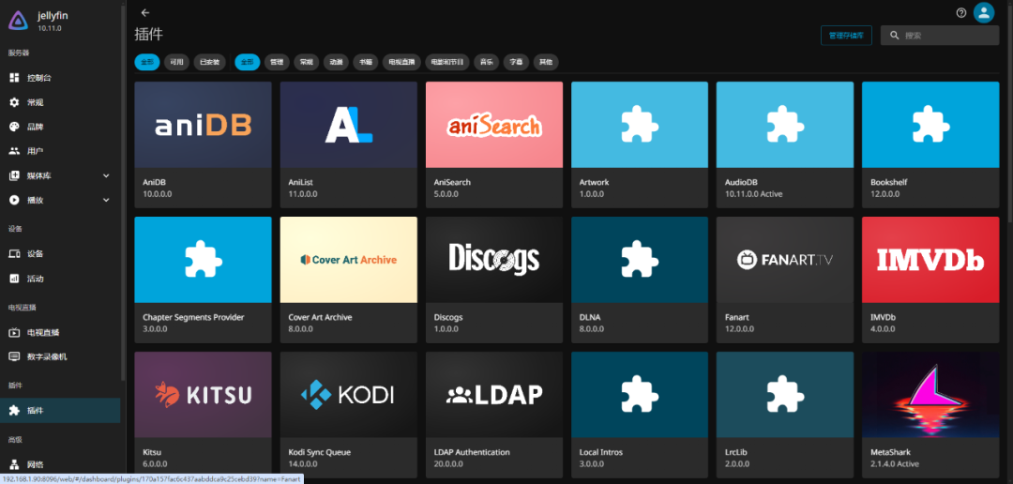Screen dimensions: 1013x484
Task: Click the 管理存储库 manage repositories button
Action: click(x=846, y=35)
